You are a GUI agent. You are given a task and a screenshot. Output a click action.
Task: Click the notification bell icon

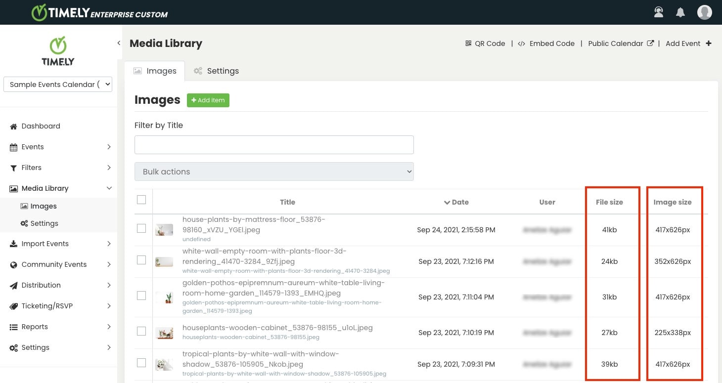coord(680,12)
